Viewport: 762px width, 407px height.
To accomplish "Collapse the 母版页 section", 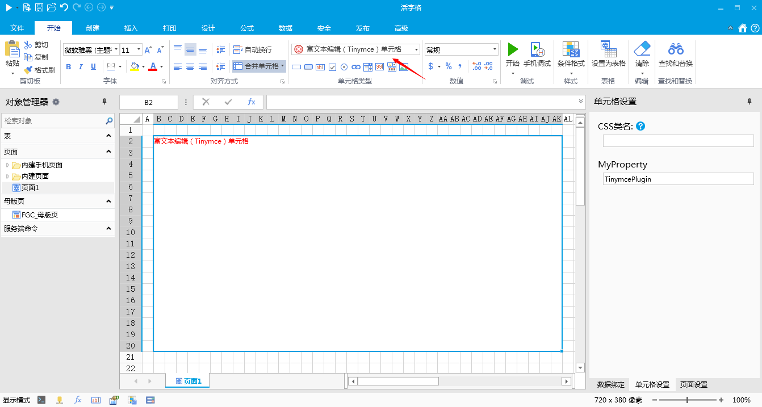I will 108,201.
